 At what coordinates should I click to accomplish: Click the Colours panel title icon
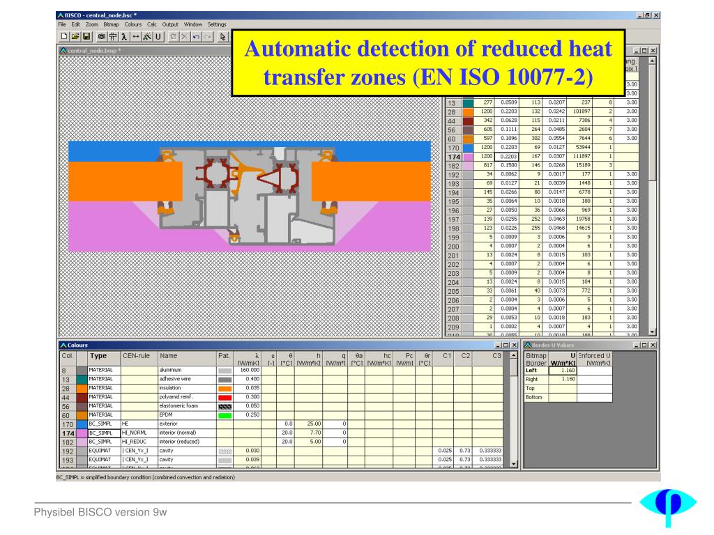pyautogui.click(x=63, y=345)
